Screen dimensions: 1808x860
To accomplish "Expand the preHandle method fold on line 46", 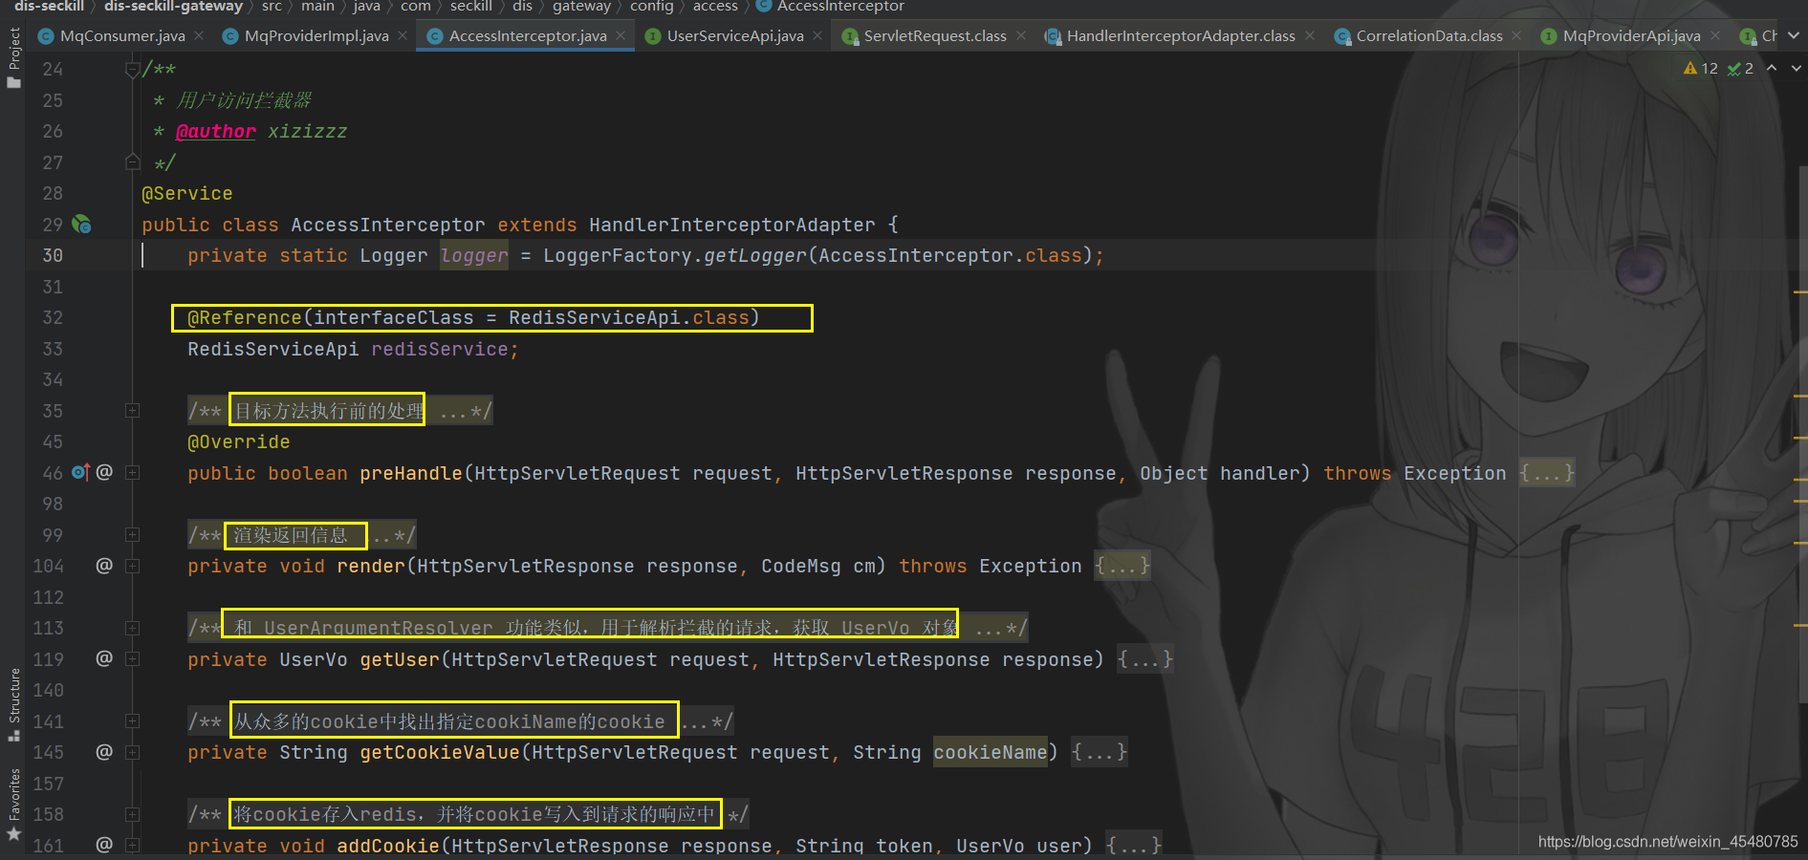I will [x=133, y=472].
